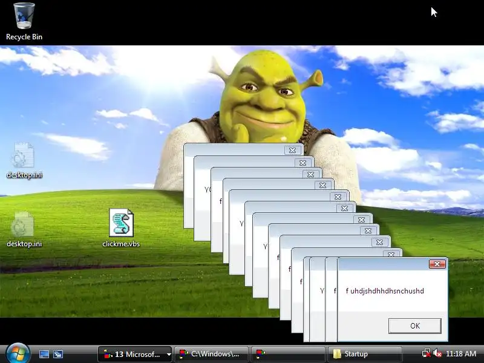Open the Windows Start orb
The image size is (484, 363).
18,353
